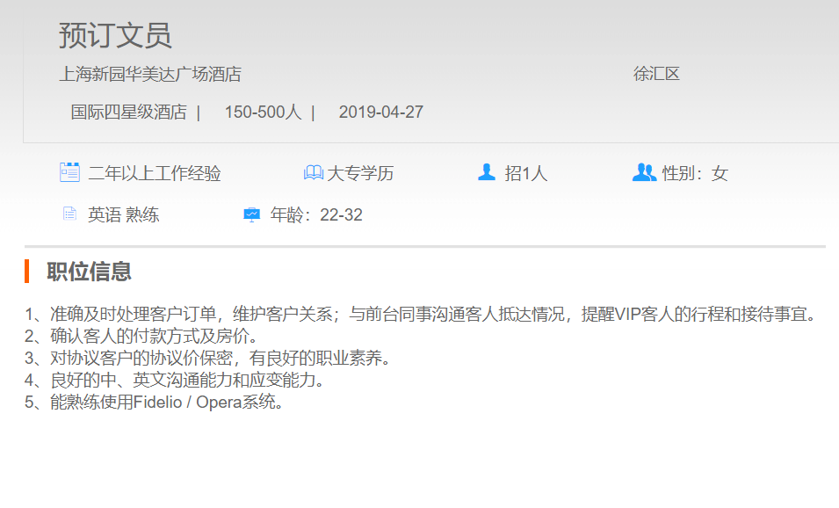Viewport: 839px width, 508px height.
Task: Click the orange bar beside 职位信息
Action: [27, 272]
